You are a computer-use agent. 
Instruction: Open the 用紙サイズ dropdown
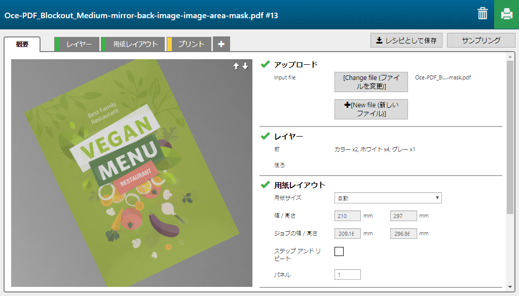388,198
